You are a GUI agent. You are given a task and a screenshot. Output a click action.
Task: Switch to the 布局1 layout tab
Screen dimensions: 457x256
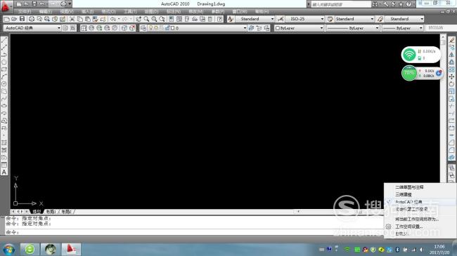[x=51, y=212]
